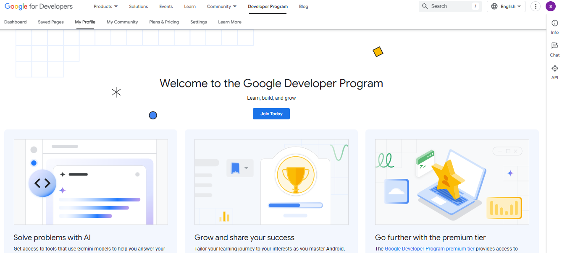Open the Plans & Pricing tab
This screenshot has width=562, height=253.
click(x=164, y=22)
